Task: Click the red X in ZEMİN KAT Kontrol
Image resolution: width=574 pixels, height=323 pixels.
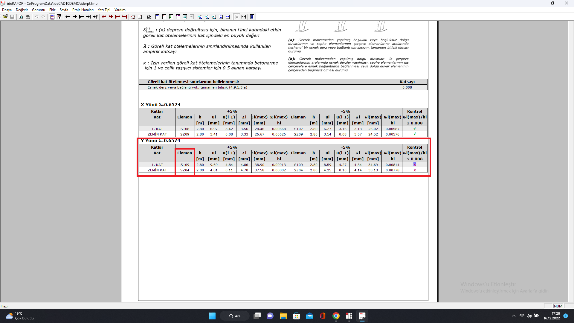Action: 414,170
